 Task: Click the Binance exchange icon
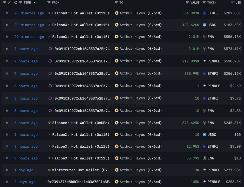pos(49,123)
